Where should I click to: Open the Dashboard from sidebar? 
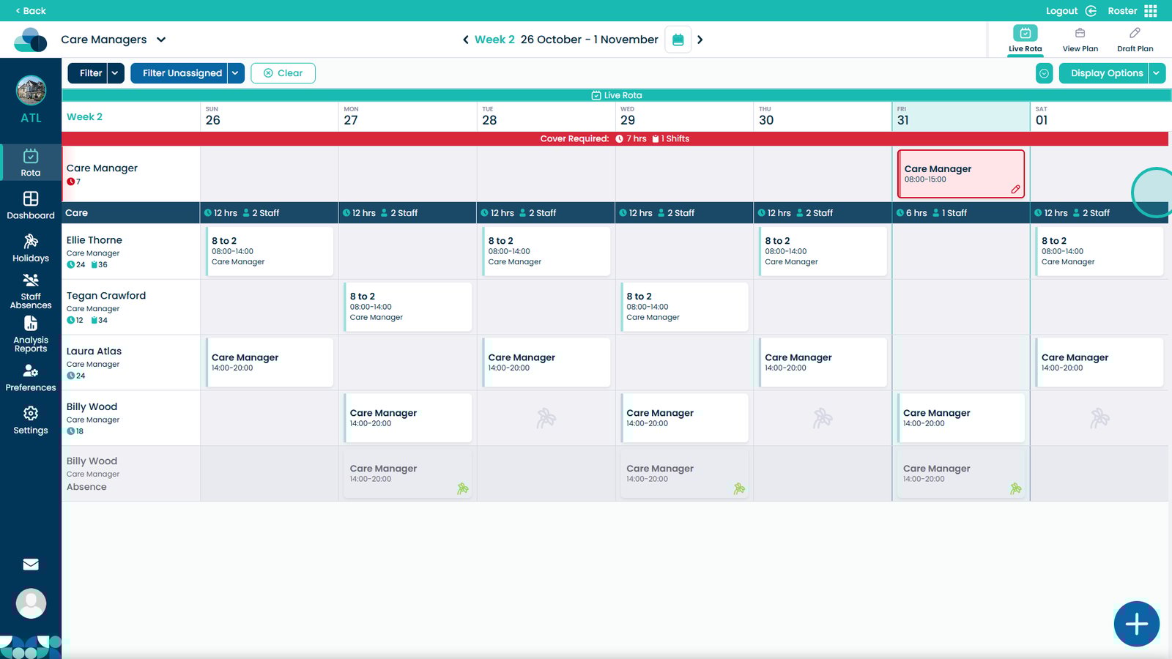pos(31,205)
